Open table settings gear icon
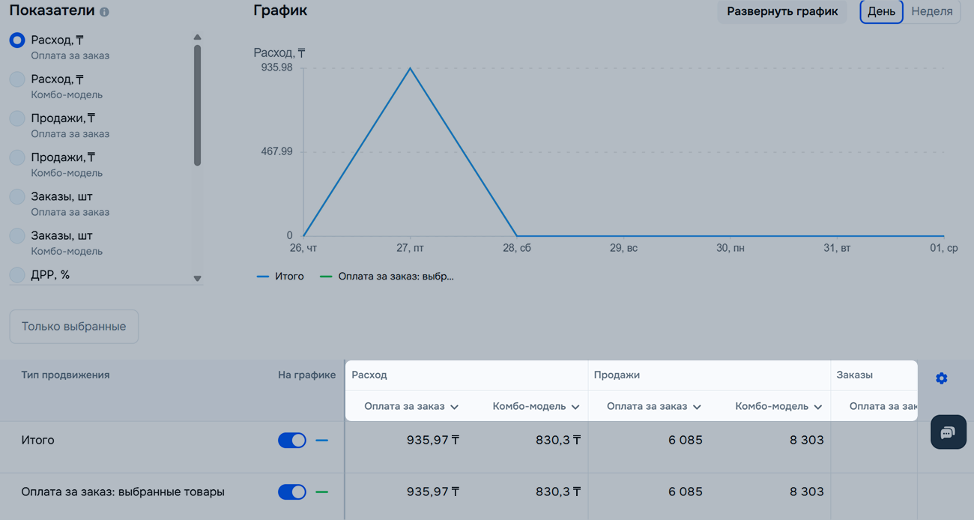The width and height of the screenshot is (974, 520). pyautogui.click(x=941, y=378)
